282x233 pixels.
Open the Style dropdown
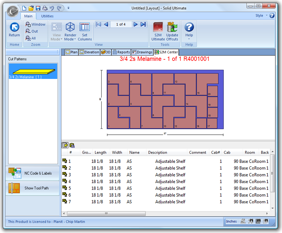point(262,15)
